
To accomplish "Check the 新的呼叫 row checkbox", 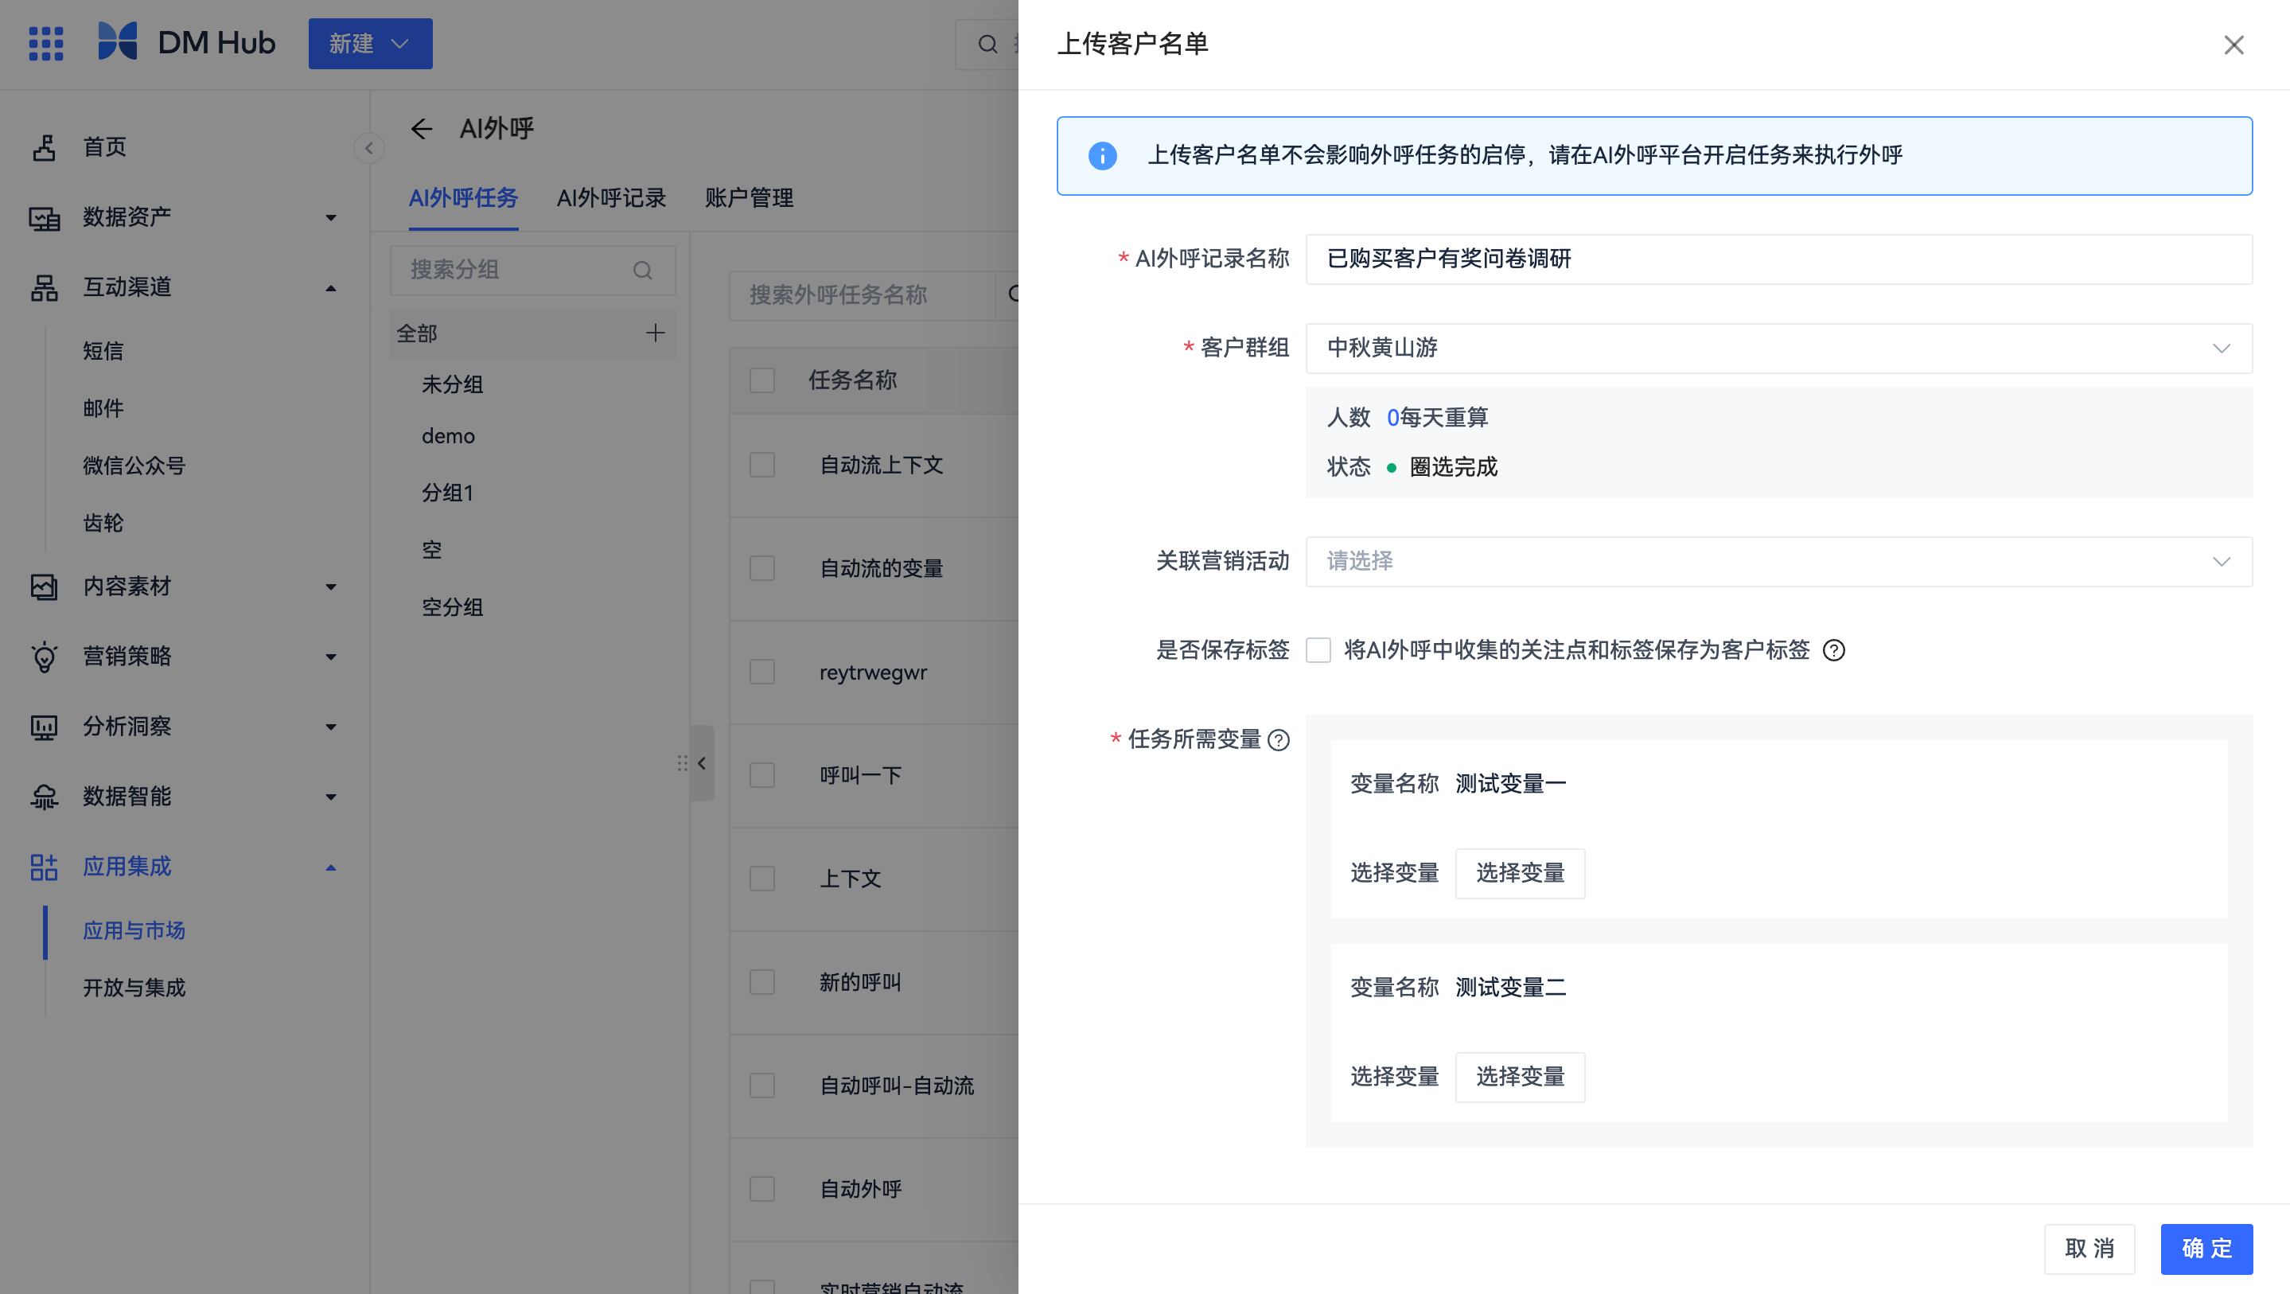I will coord(761,982).
